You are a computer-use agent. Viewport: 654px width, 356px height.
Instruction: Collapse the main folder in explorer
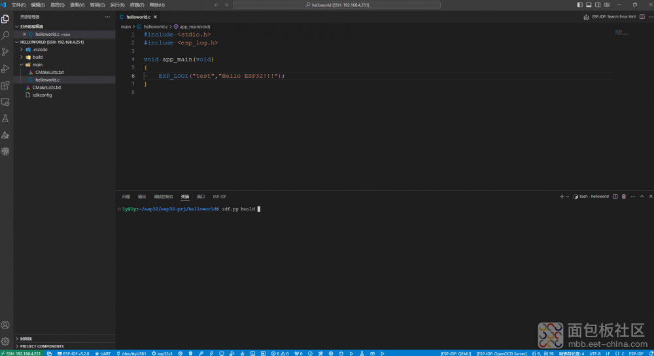tap(37, 65)
